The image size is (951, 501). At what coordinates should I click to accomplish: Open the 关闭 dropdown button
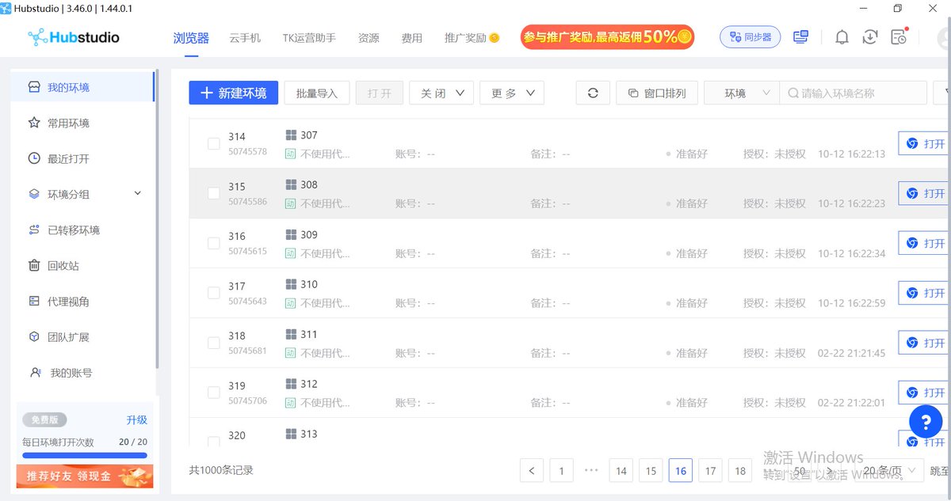[x=441, y=93]
